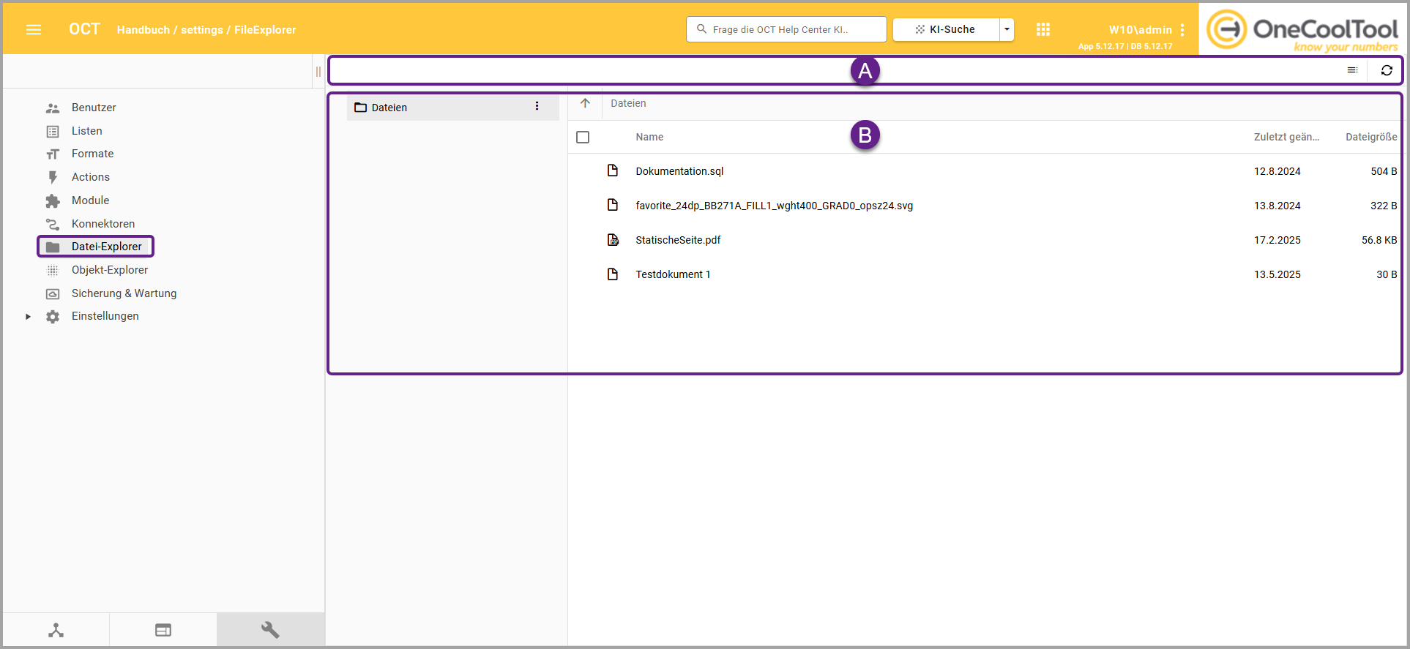Open the list view options icon

[x=1352, y=70]
